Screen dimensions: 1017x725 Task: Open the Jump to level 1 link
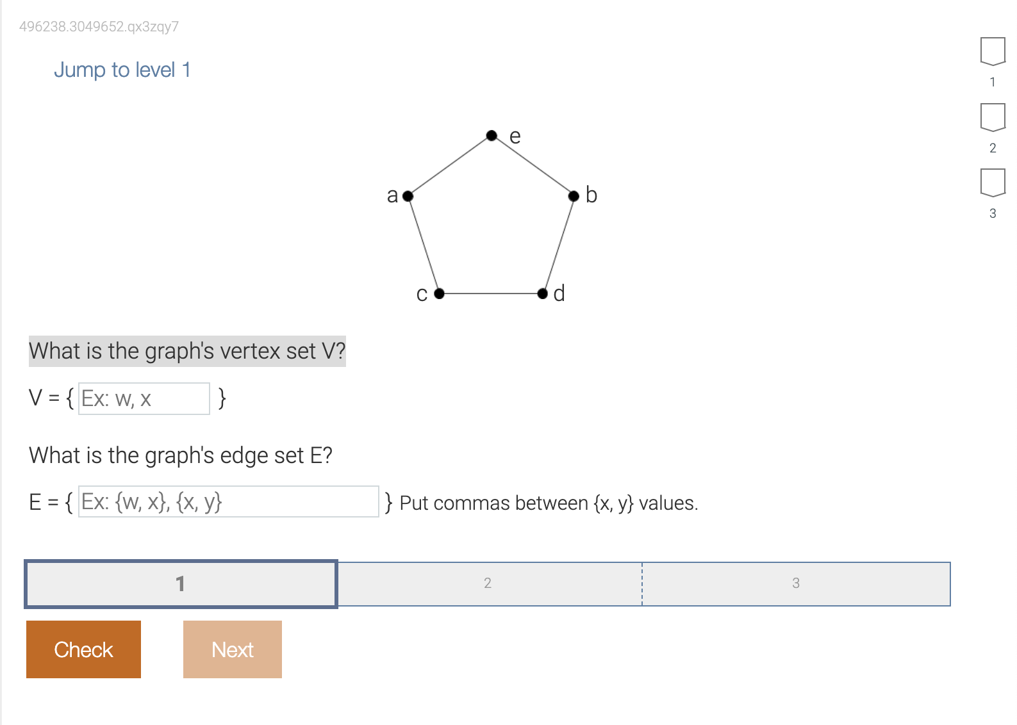click(123, 70)
